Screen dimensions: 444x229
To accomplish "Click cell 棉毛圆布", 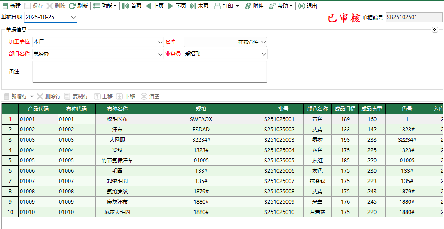I will (x=117, y=119).
